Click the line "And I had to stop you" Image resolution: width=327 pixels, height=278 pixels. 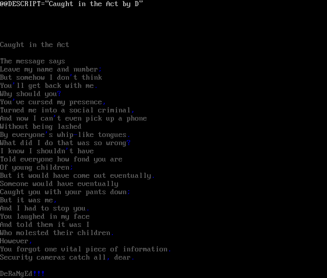44,208
